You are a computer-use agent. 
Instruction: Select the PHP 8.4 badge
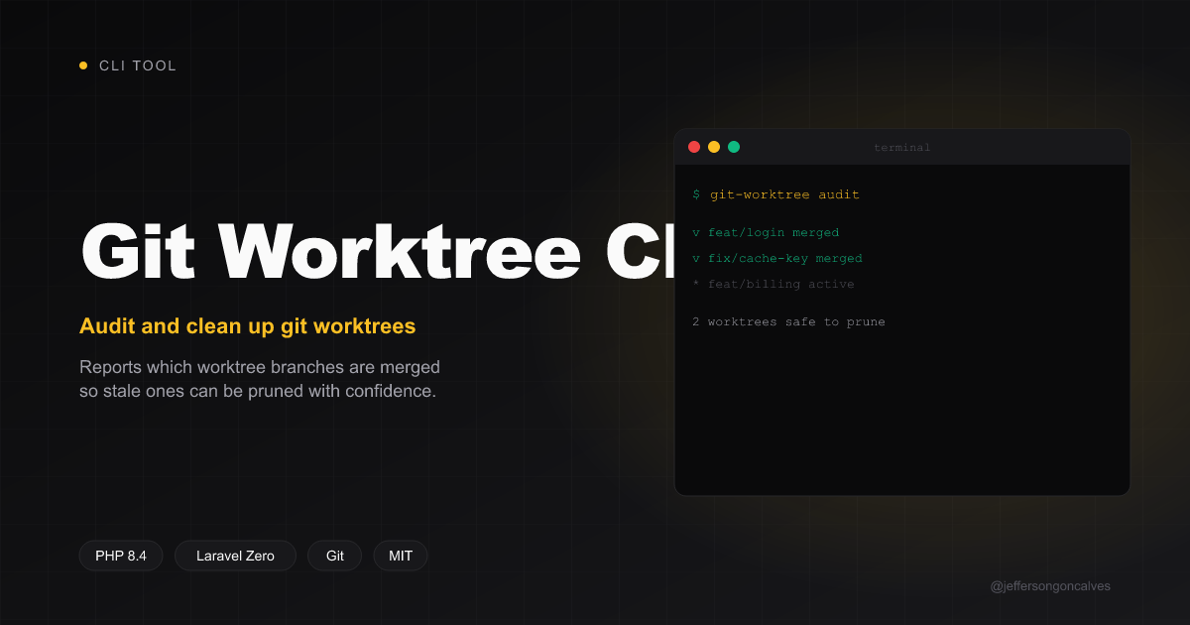pyautogui.click(x=120, y=556)
